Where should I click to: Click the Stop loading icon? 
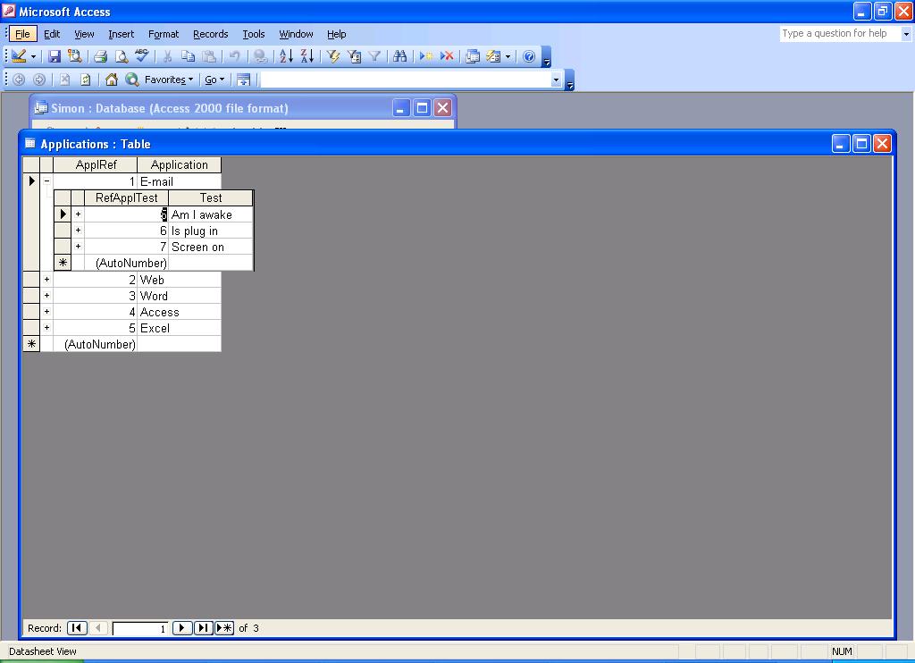click(64, 80)
